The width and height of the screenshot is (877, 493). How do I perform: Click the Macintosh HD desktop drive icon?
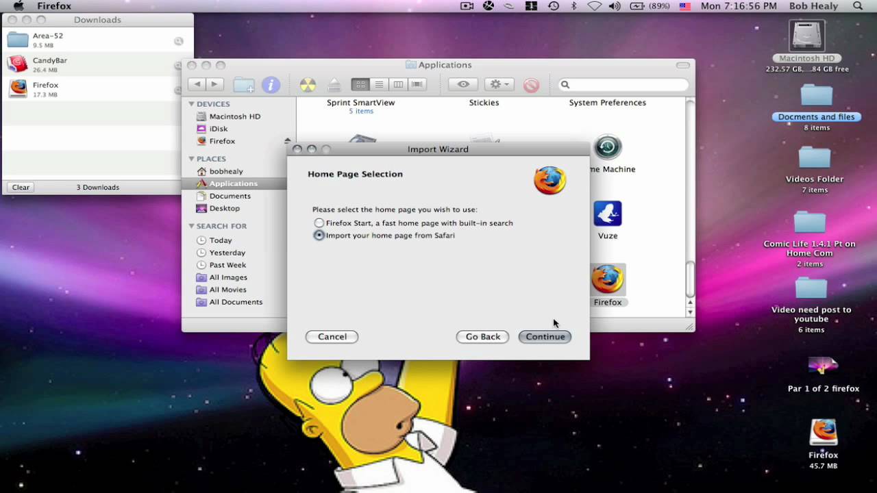pos(807,35)
